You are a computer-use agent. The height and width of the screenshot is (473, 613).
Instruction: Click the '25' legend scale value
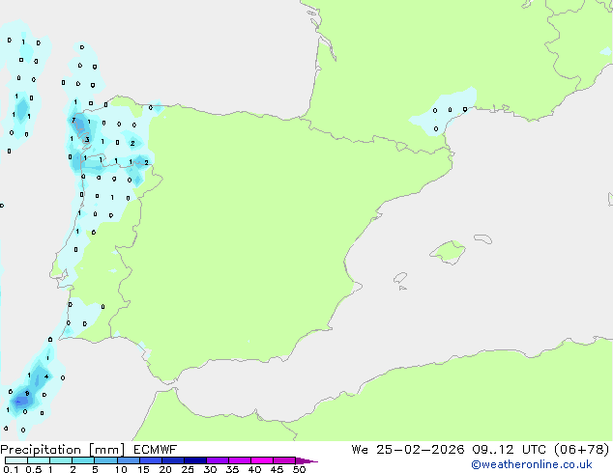click(188, 469)
